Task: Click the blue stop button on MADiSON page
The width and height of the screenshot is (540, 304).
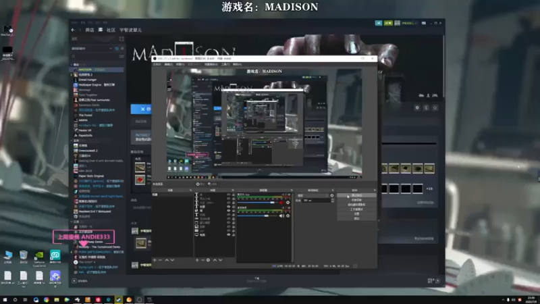Action: (x=141, y=109)
